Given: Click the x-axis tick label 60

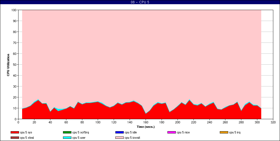Looking at the screenshot, I should pyautogui.click(x=66, y=122).
